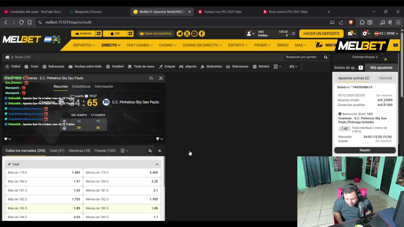404x227 pixels.
Task: Open the book icon in yellow navigation bar
Action: click(395, 45)
